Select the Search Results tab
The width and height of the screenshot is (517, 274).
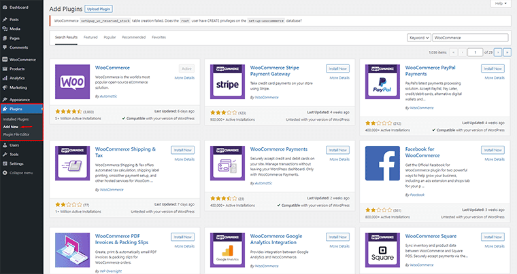pos(66,37)
